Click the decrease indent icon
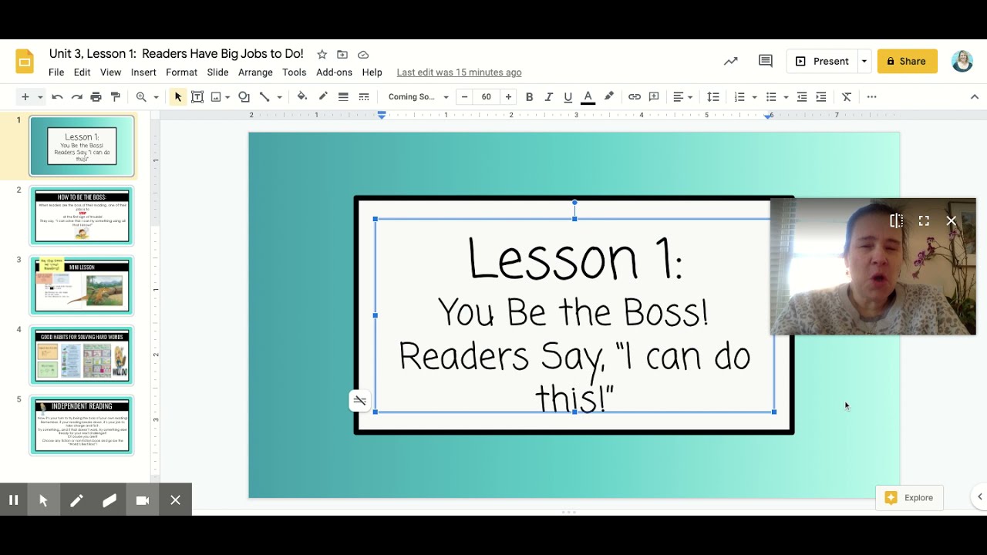Viewport: 987px width, 555px height. pyautogui.click(x=802, y=97)
